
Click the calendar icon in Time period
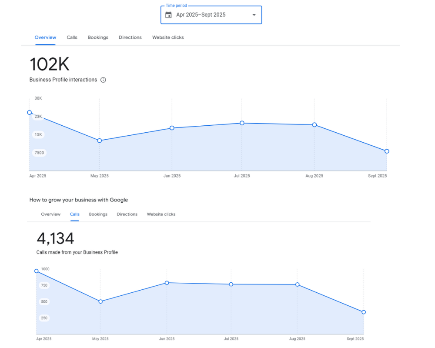tap(169, 15)
